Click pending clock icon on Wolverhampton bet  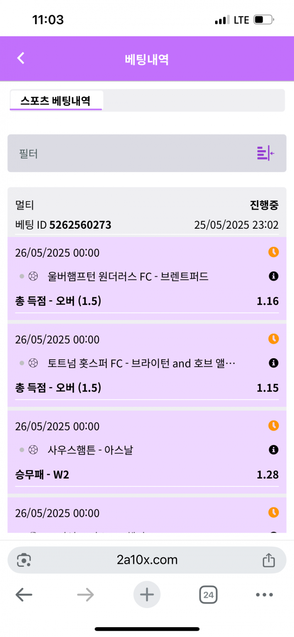[x=273, y=252]
